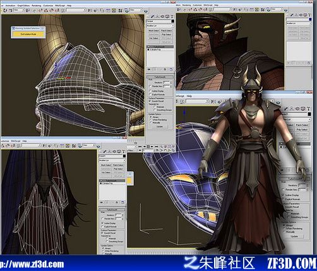Switch to Display panel tab in cloak window
The height and width of the screenshot is (271, 317).
pos(119,152)
